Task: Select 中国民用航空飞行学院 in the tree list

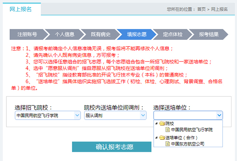Action: click(x=192, y=129)
